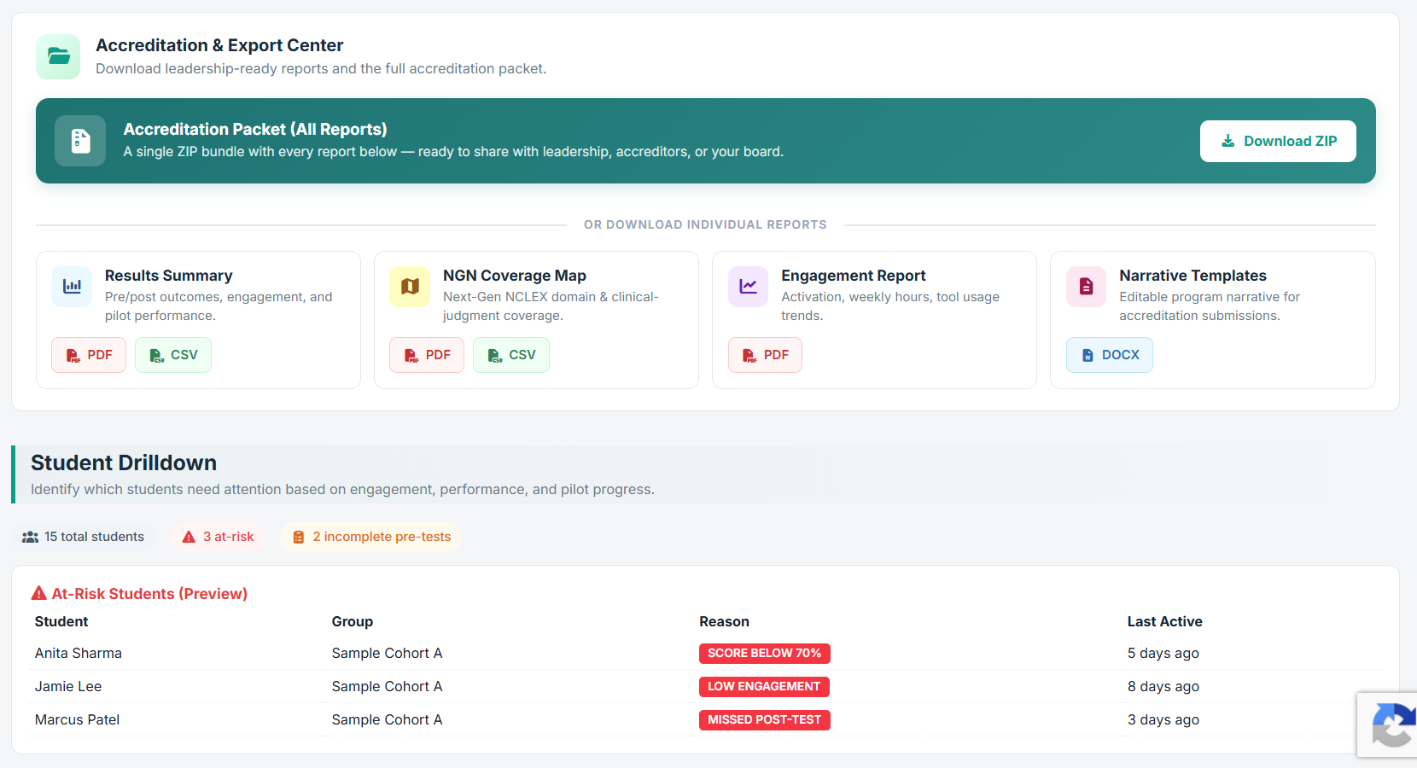Click the line chart icon for Engagement Report

tap(748, 287)
